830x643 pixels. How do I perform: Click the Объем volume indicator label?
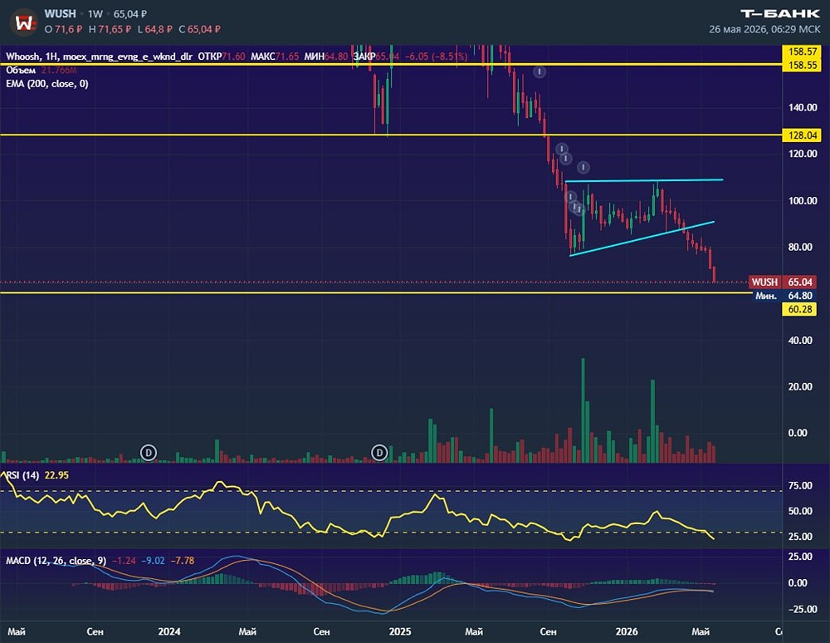[21, 71]
